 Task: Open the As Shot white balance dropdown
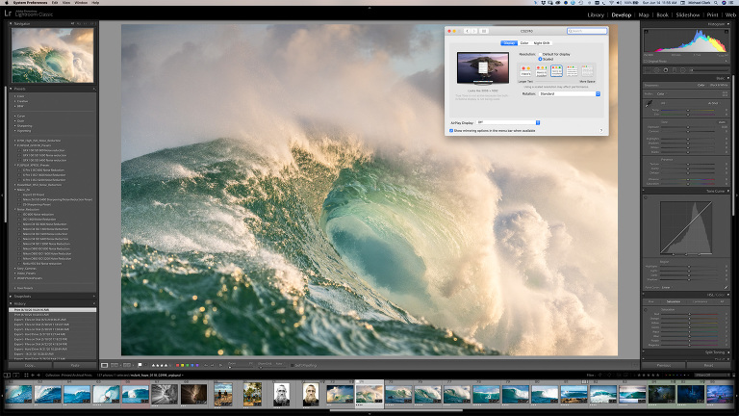[x=715, y=103]
